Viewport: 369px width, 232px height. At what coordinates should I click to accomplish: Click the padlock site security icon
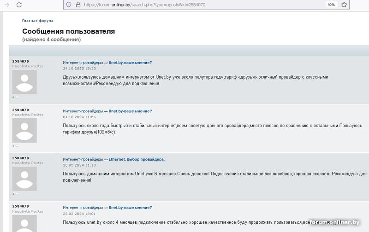[78, 5]
